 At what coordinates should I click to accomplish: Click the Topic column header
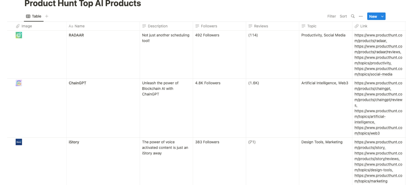[325, 26]
